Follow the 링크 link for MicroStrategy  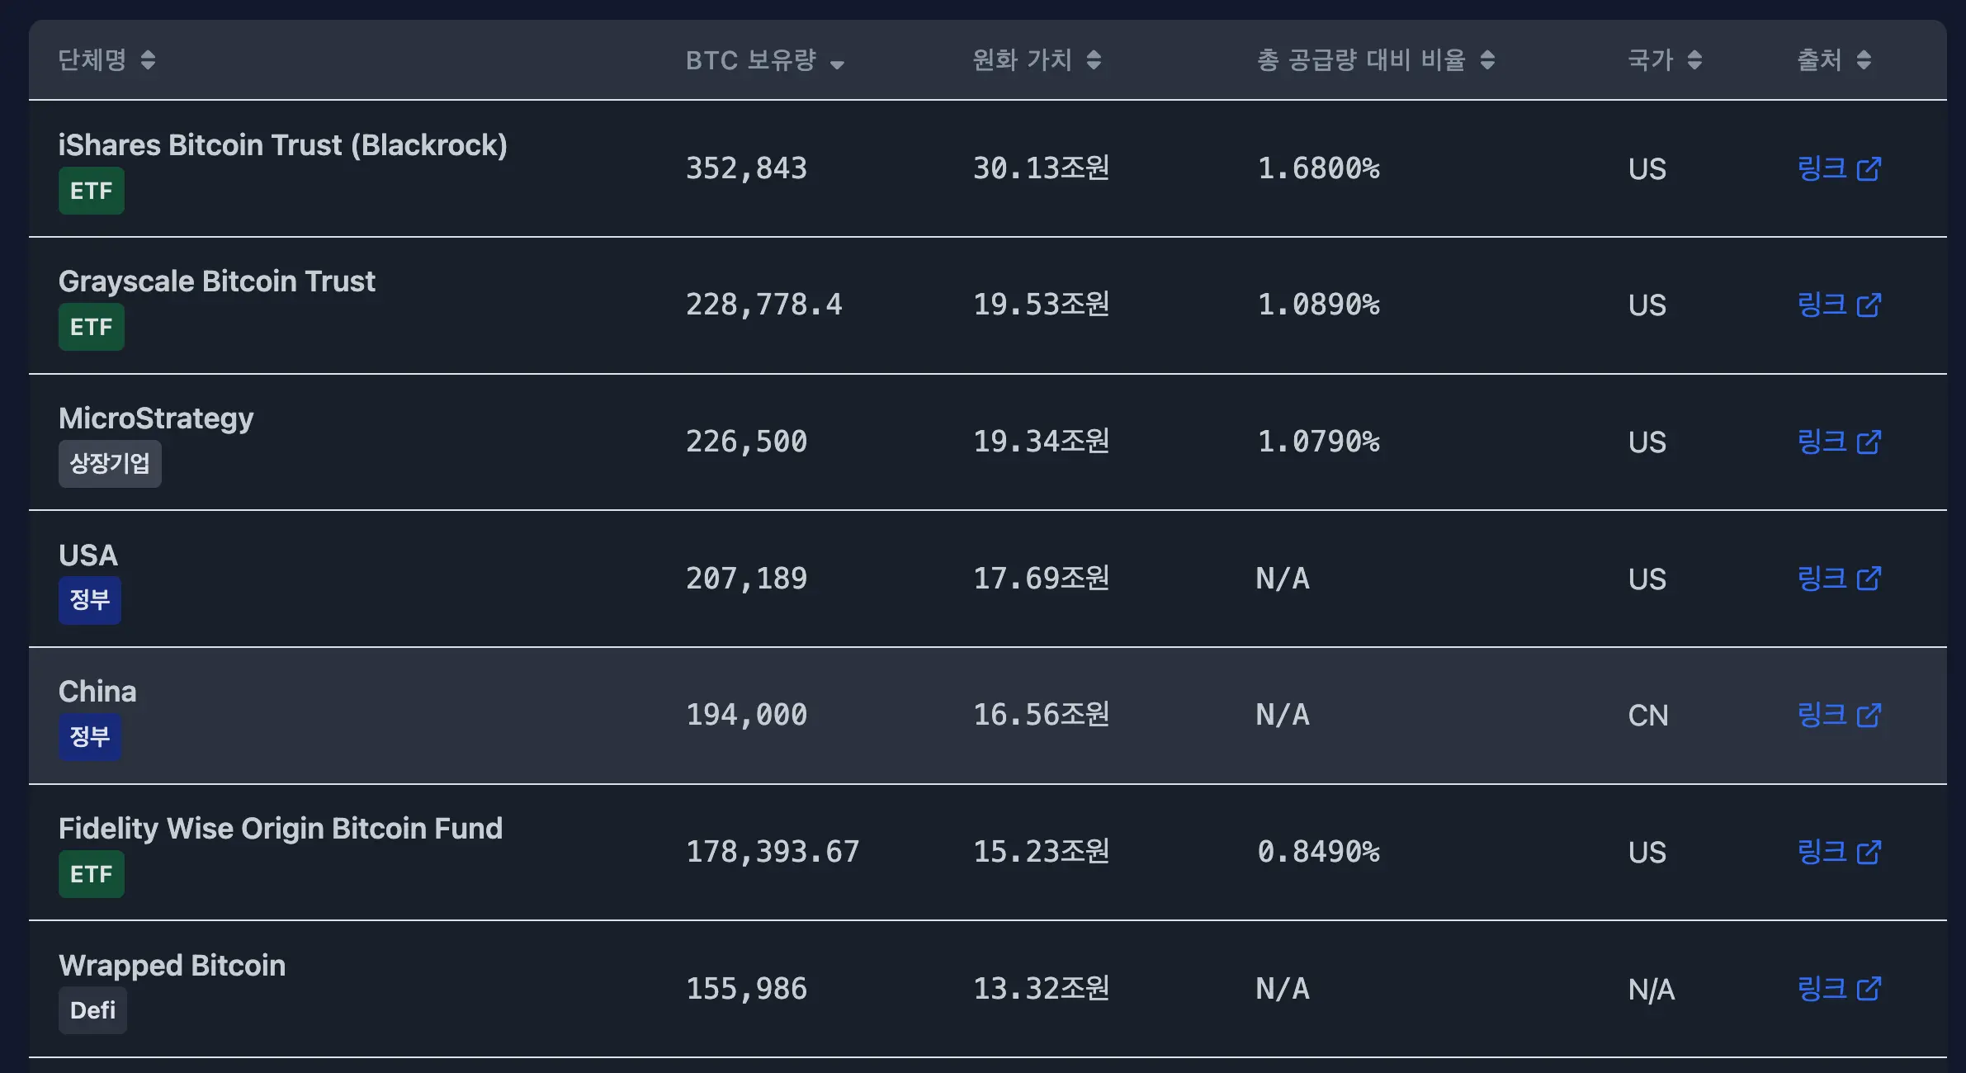pos(1822,442)
